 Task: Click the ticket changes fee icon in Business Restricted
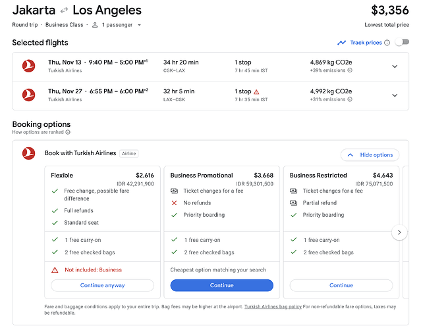(x=293, y=191)
